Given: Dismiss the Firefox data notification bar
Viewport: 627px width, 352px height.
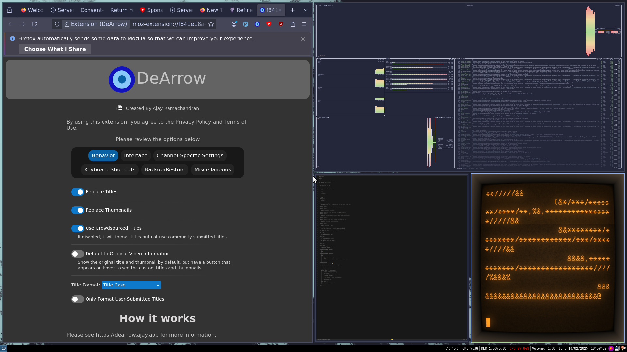Looking at the screenshot, I should click(303, 39).
